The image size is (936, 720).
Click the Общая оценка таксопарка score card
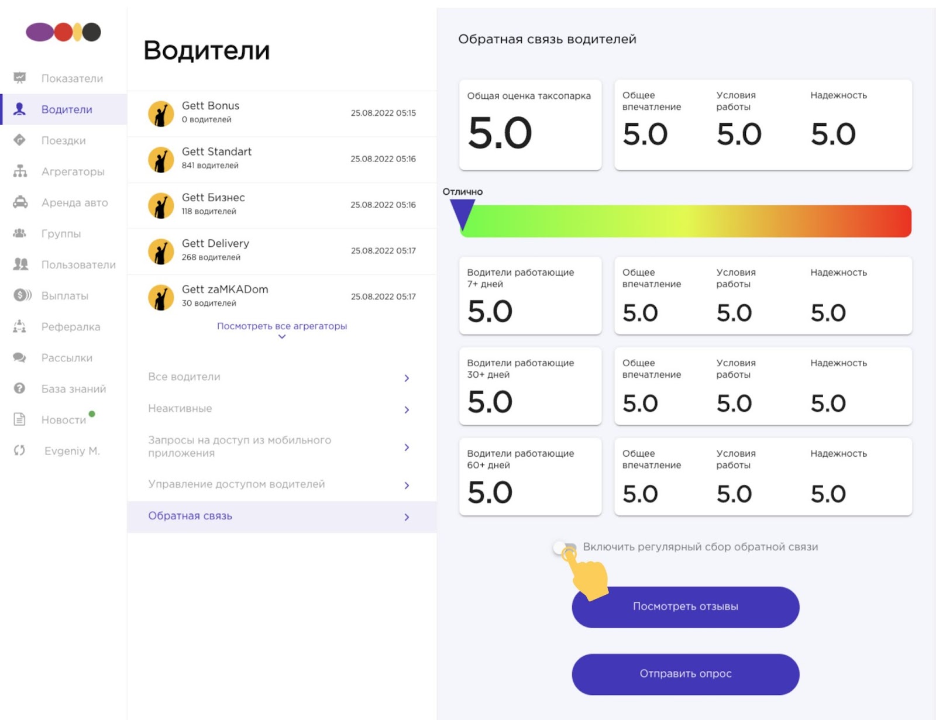point(530,125)
